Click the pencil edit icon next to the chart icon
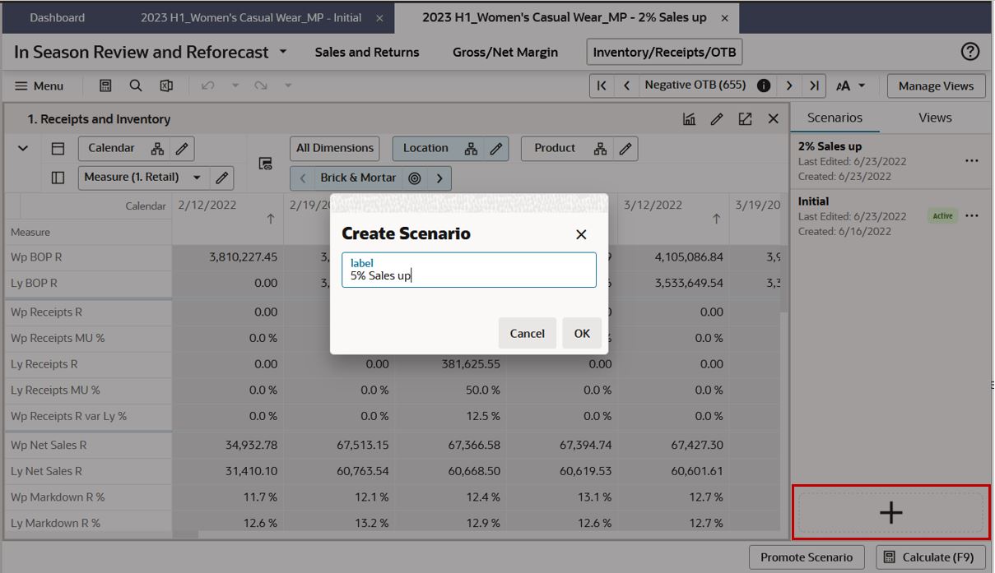995x573 pixels. 718,118
